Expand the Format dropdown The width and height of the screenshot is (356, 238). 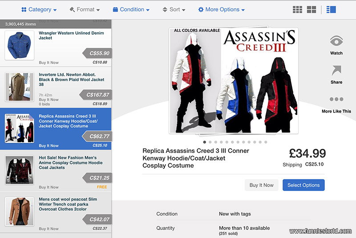85,9
